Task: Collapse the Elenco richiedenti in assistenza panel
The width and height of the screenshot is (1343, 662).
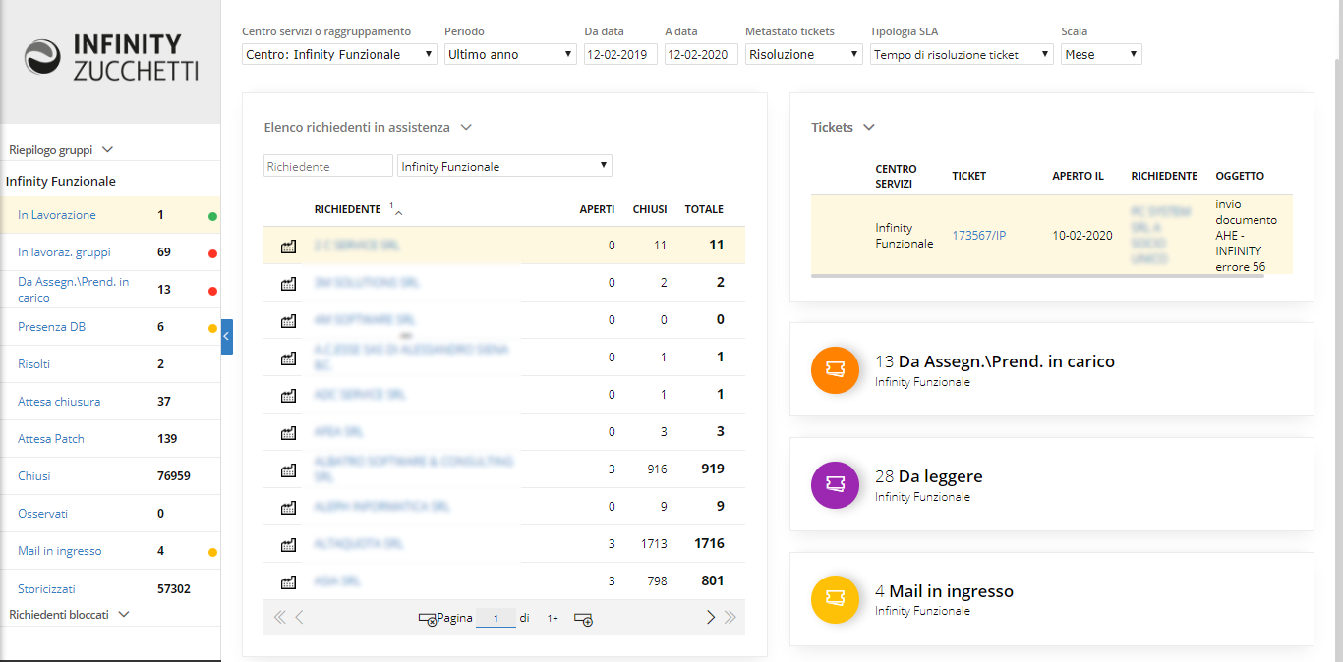Action: (x=466, y=127)
